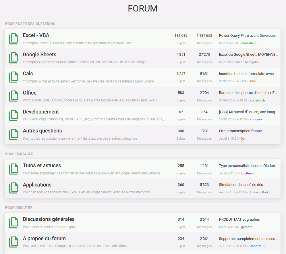Open 'Erreur transcription frappe' topic

(240, 131)
